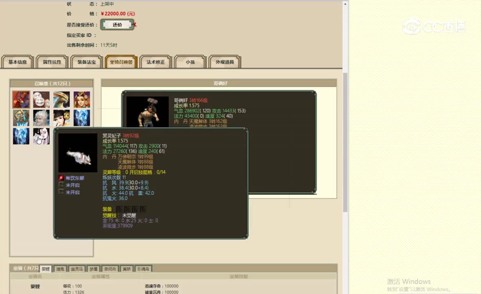
Task: Switch to the 幽灵马 mount tab
Action: coord(77,269)
